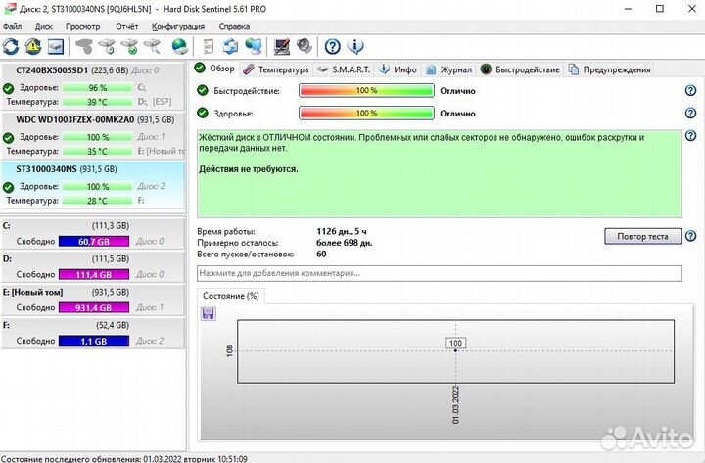Click the globe with monitor network icon
The width and height of the screenshot is (705, 463).
pos(254,46)
